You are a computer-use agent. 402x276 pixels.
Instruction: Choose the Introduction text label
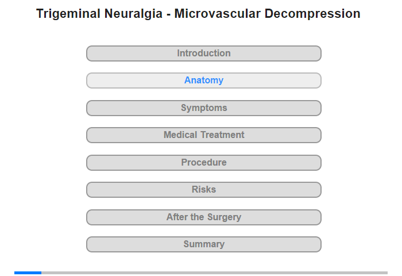[x=204, y=53]
